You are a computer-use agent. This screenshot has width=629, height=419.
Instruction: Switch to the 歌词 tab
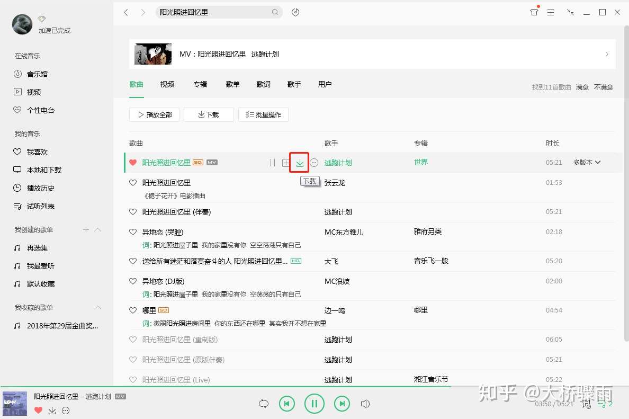click(264, 84)
